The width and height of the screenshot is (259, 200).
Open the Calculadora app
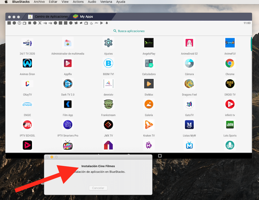coord(149,63)
